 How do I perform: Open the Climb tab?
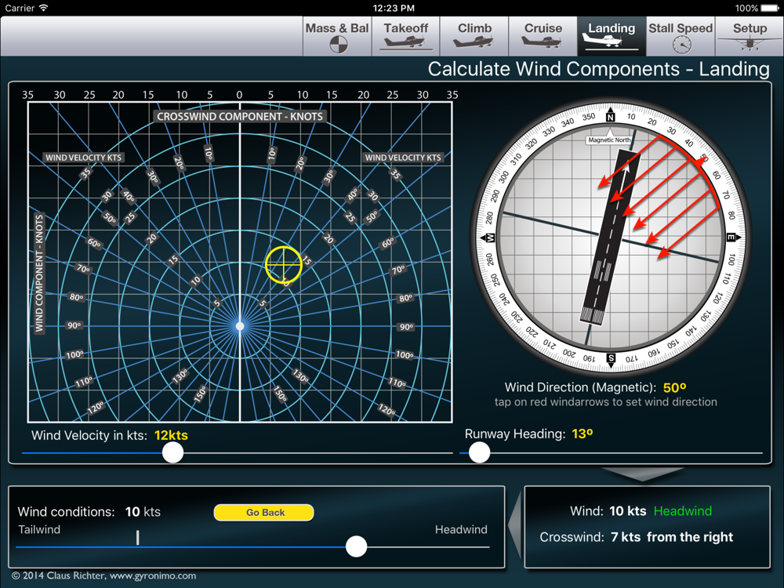(474, 36)
